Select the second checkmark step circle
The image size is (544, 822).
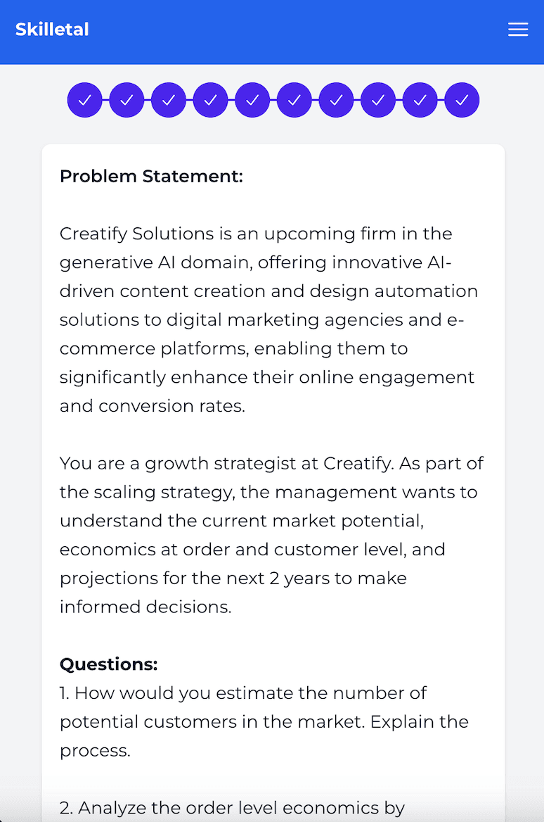[x=127, y=101]
